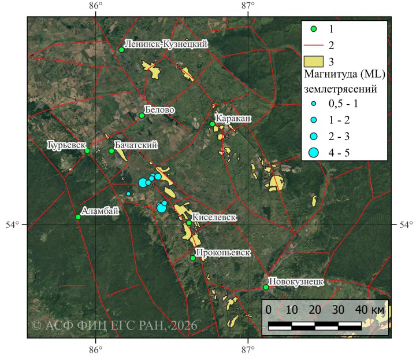Screen dimensions: 420x360
Task: Click the green marker for Аламбай
Action: point(78,216)
